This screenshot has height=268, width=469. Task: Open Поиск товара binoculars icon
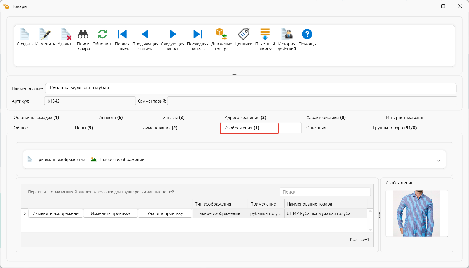pos(83,34)
